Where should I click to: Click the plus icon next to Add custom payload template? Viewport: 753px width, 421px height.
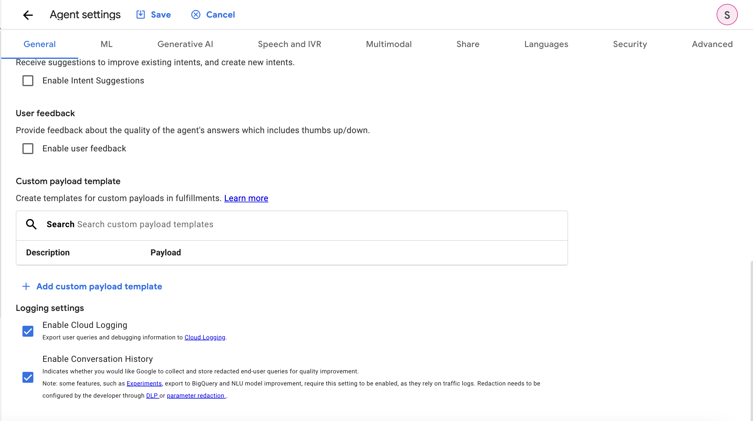26,286
